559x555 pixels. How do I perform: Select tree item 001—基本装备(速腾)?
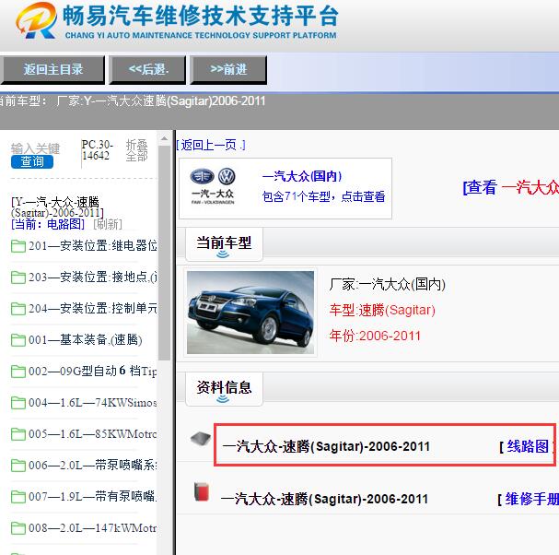tap(86, 340)
